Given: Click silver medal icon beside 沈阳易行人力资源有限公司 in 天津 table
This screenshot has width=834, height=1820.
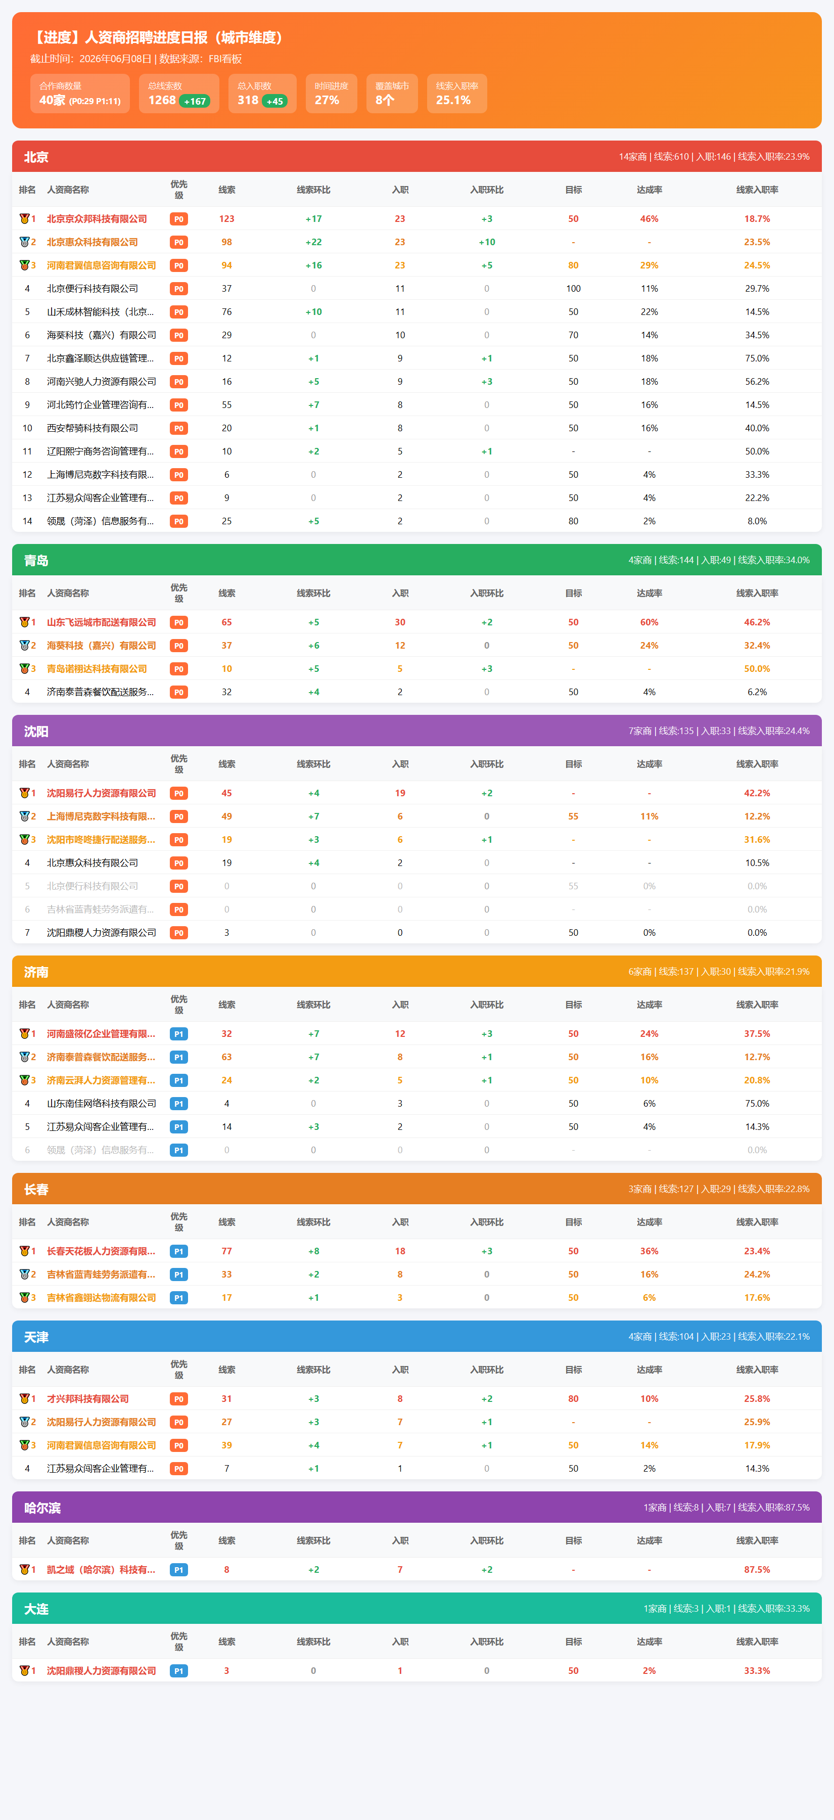Looking at the screenshot, I should [24, 1422].
